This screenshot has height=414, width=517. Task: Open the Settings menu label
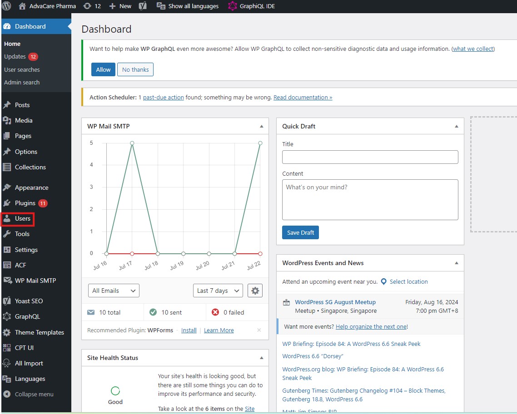point(26,250)
